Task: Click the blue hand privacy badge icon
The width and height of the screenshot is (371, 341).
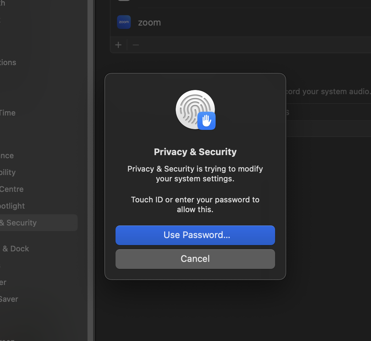Action: point(206,121)
